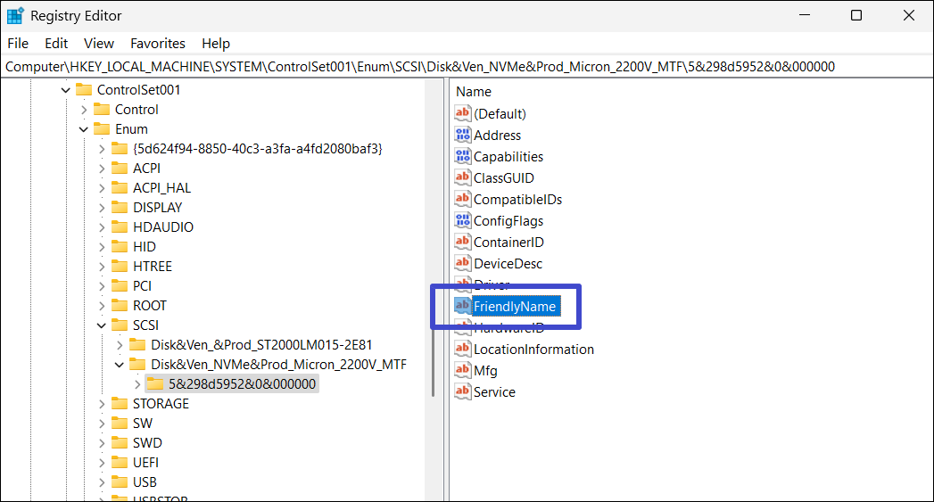Click the ClassGUID string value icon
The height and width of the screenshot is (502, 934).
coord(462,178)
